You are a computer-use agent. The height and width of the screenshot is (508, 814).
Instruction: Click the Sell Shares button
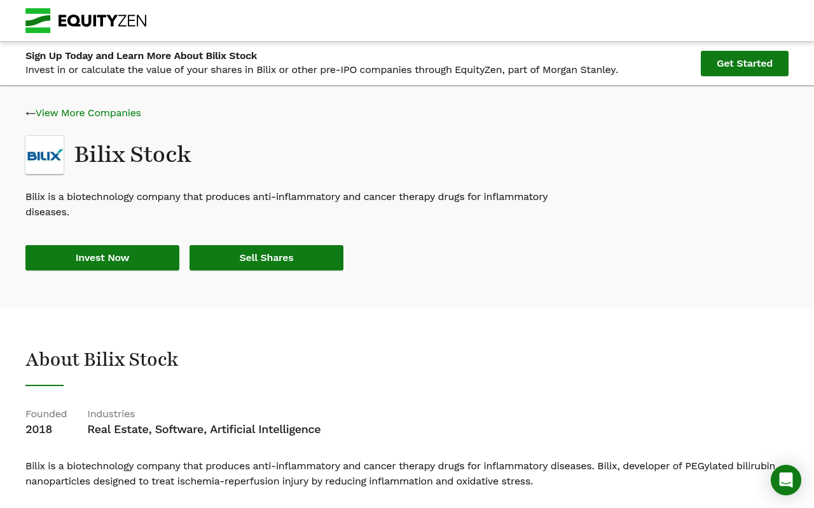(x=266, y=258)
